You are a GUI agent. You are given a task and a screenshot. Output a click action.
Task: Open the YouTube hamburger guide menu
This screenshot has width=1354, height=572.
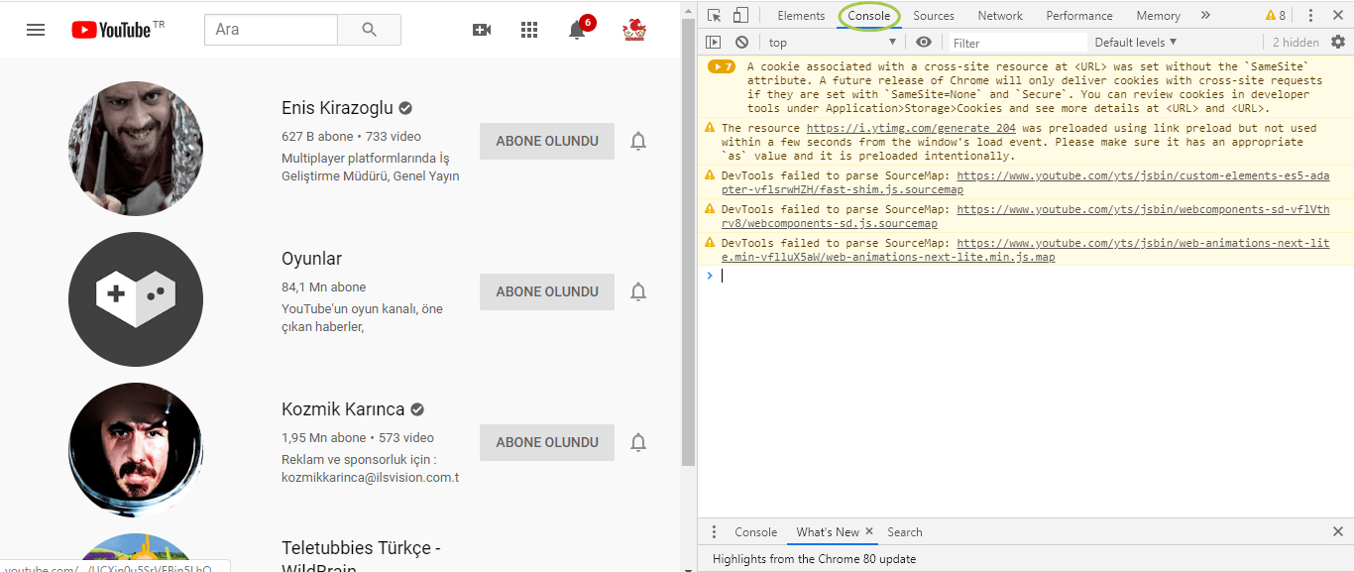point(36,30)
